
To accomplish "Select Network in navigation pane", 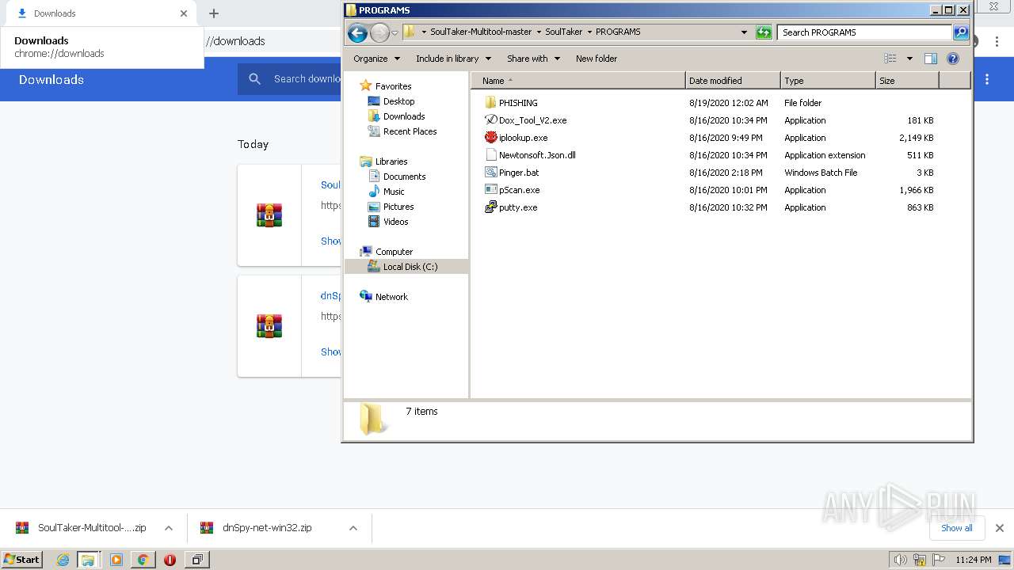I will (x=391, y=297).
